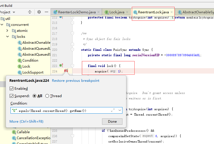
Task: Click the conditional breakpoint icon on line 224
Action: [66, 70]
